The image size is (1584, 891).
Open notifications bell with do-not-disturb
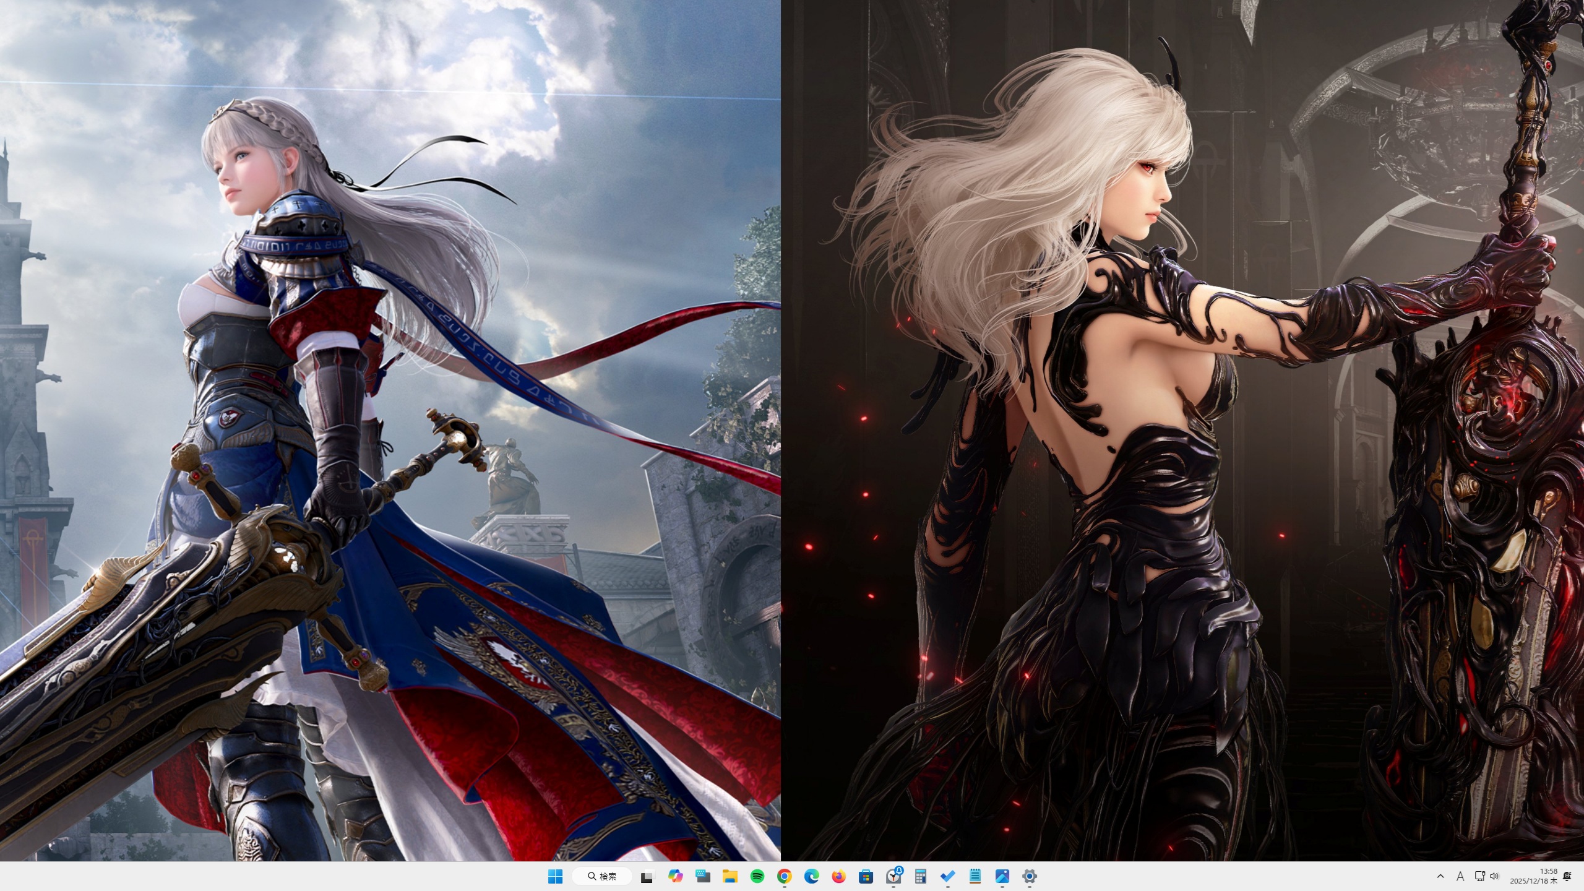pyautogui.click(x=1567, y=876)
